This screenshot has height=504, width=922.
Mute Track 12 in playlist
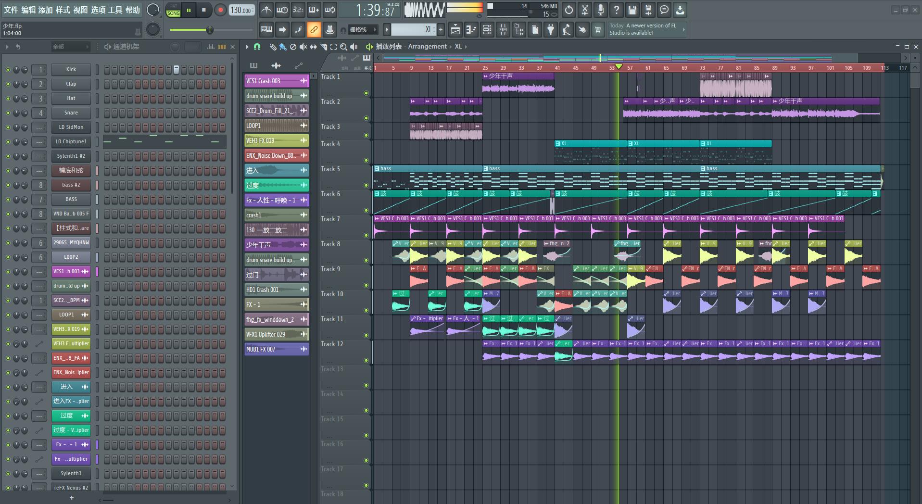(366, 361)
